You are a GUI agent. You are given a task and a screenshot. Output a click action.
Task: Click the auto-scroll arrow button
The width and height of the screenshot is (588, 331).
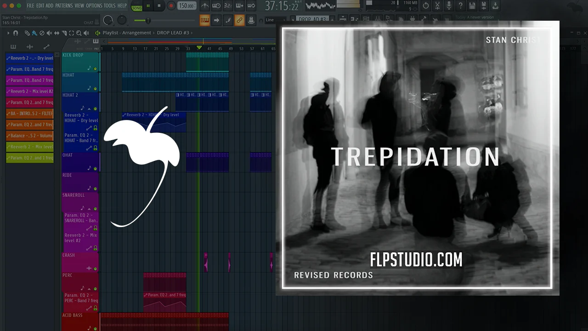(216, 20)
